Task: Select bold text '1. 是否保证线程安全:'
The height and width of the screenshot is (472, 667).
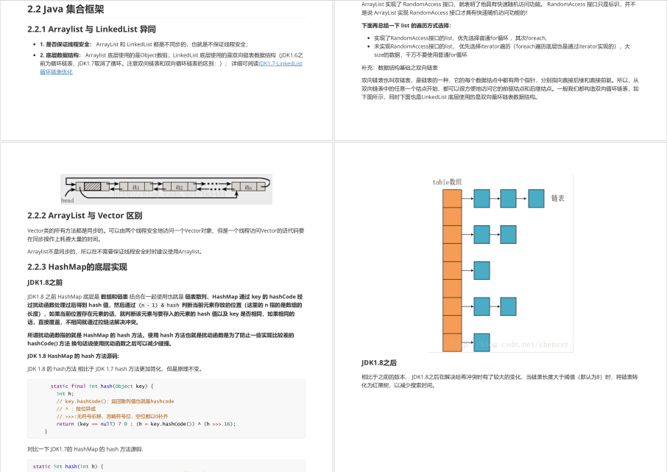Action: click(x=66, y=44)
